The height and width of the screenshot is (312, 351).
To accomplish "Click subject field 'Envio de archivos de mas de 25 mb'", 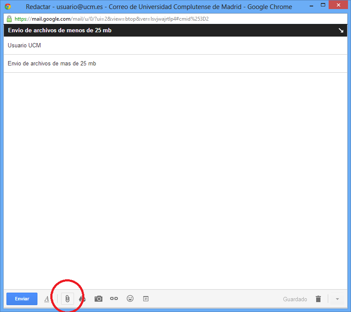I will [175, 64].
